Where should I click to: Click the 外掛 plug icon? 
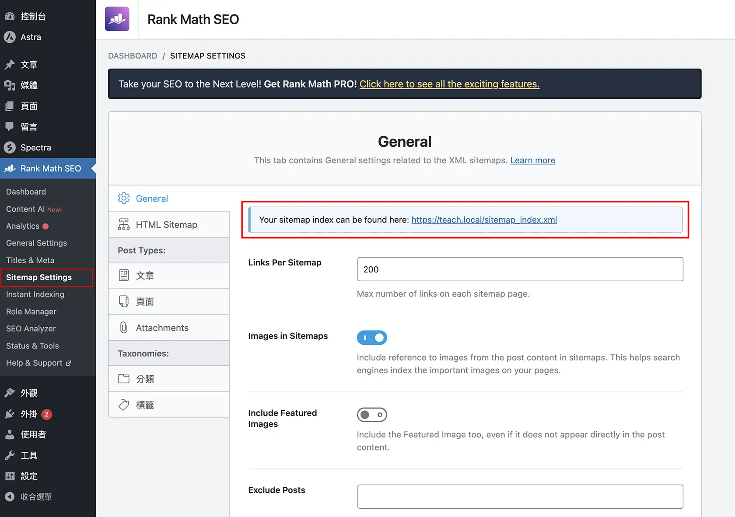click(10, 414)
